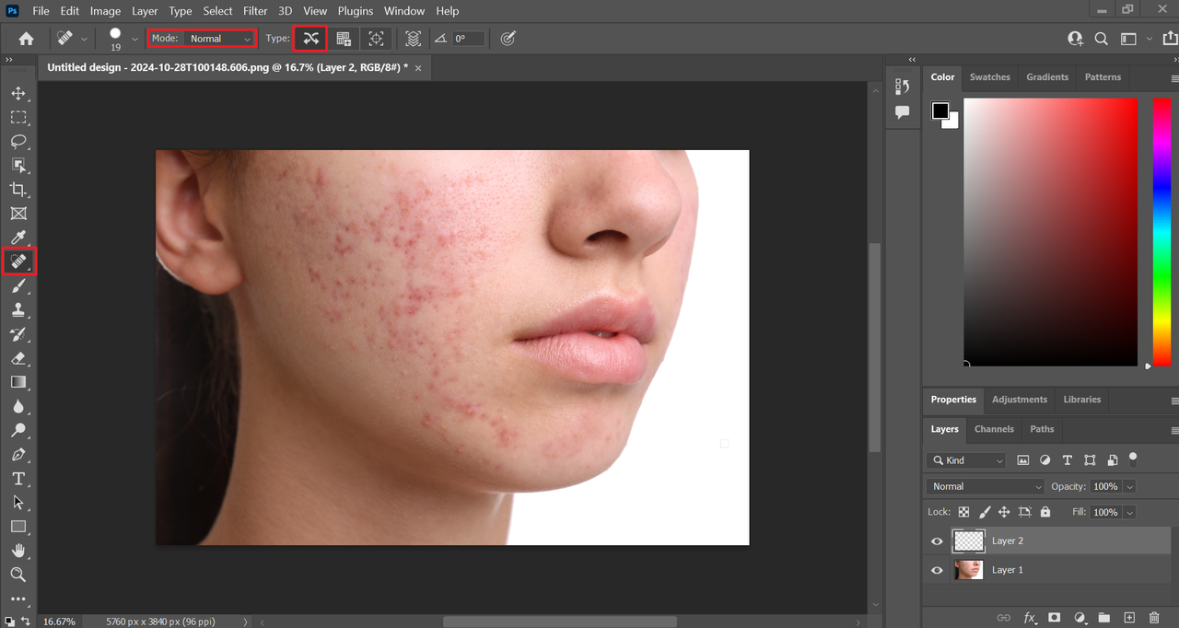Open the Edit Toolbar three-dots menu
Image resolution: width=1179 pixels, height=628 pixels.
pyautogui.click(x=18, y=599)
